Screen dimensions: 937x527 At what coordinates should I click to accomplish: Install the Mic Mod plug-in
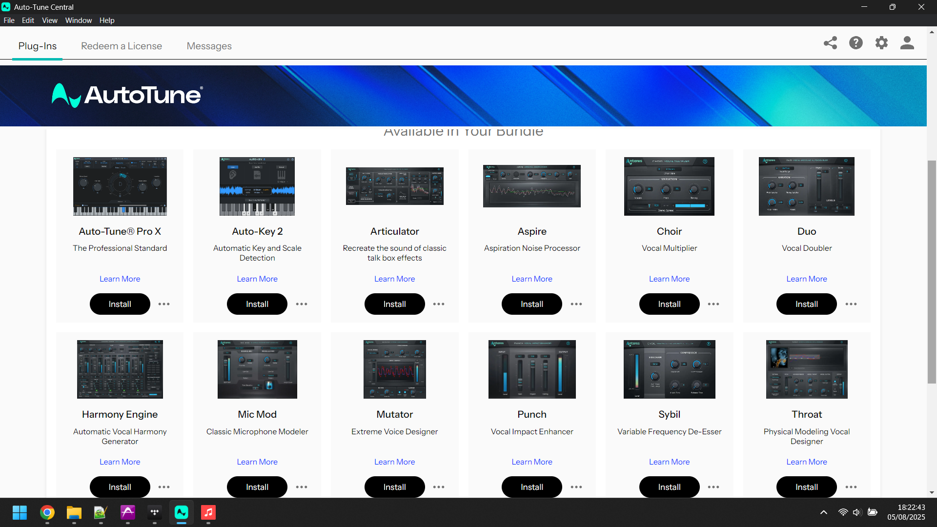pos(257,487)
